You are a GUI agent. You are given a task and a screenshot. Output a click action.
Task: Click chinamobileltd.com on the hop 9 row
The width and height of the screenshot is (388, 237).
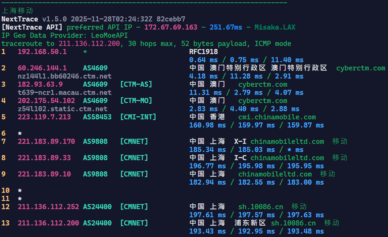275,174
